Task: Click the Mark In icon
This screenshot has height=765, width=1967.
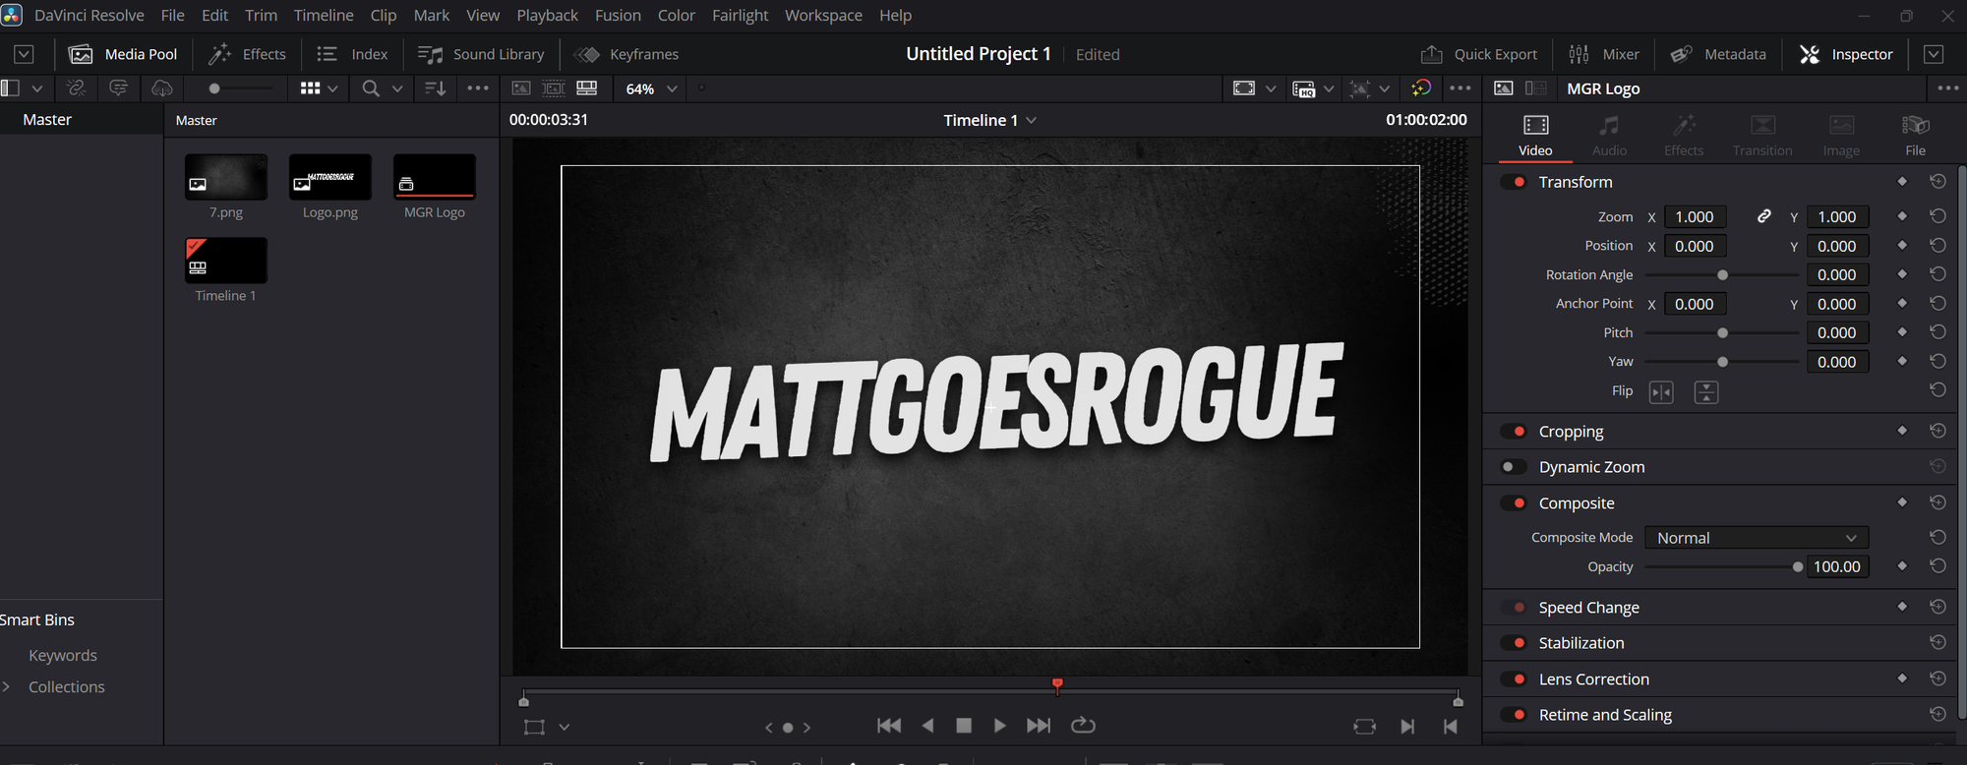Action: coord(1407,727)
